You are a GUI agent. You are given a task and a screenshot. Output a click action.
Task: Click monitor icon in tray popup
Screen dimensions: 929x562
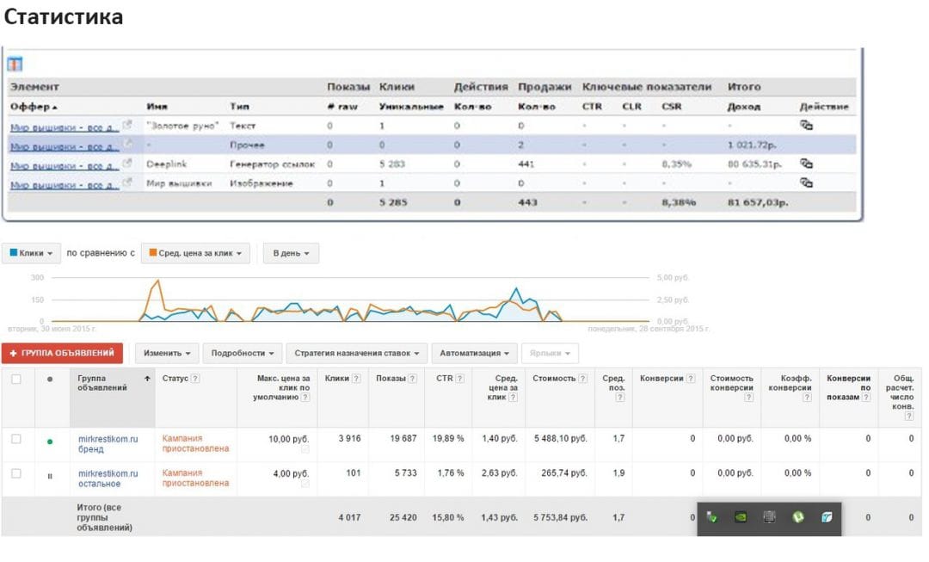pyautogui.click(x=769, y=517)
